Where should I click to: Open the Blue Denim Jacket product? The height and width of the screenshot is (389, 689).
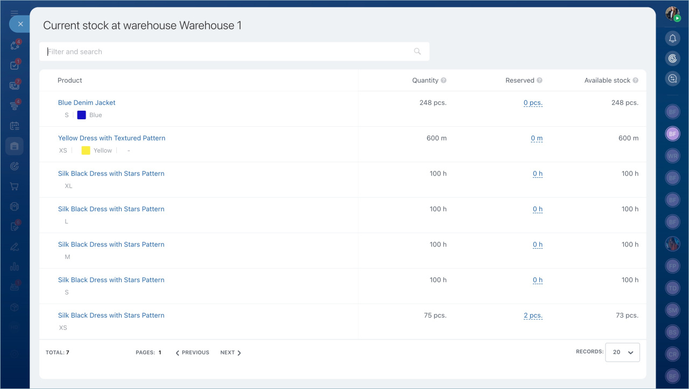tap(87, 103)
